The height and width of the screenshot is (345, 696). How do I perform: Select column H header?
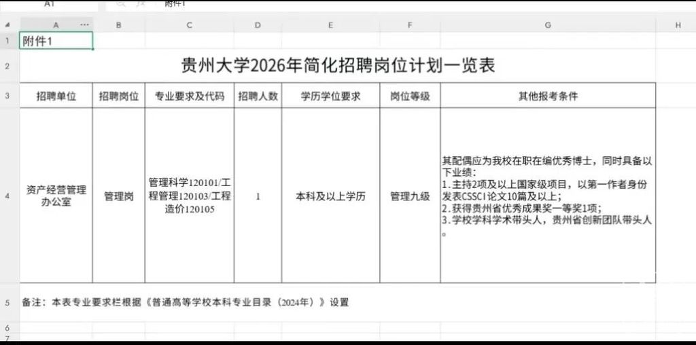[676, 25]
